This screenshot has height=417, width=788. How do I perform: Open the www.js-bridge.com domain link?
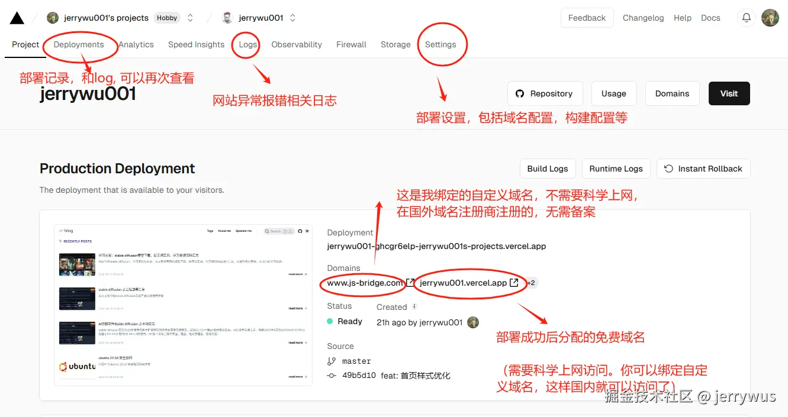[x=365, y=283]
